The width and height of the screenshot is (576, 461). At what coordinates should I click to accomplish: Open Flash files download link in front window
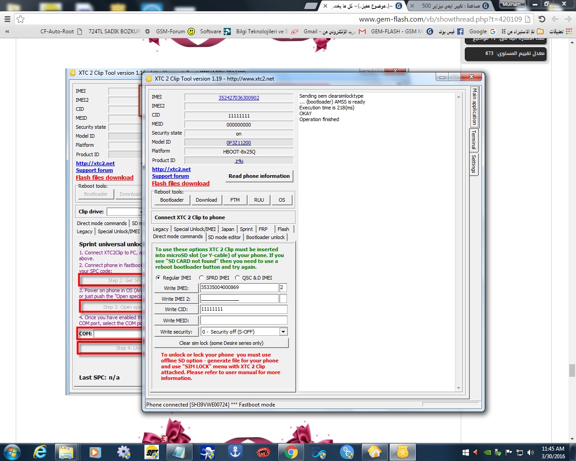coord(181,183)
